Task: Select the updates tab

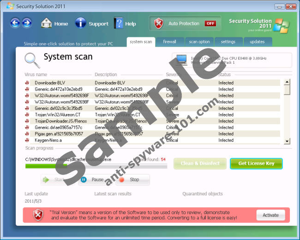Action: [x=257, y=42]
